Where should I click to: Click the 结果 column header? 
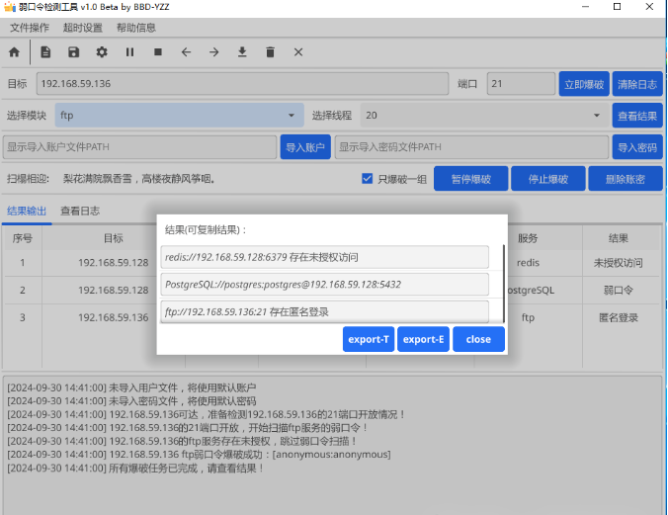click(619, 238)
